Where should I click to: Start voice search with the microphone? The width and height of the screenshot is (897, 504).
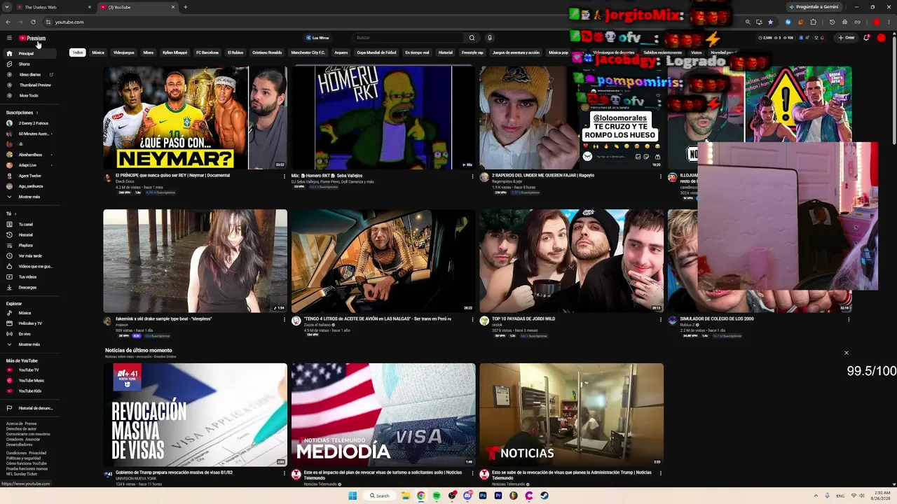point(490,38)
